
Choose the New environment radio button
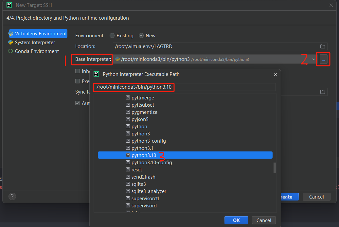click(x=141, y=35)
